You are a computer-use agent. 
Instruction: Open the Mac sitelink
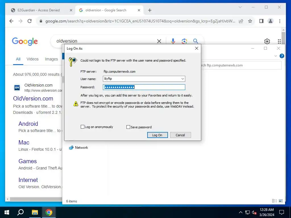click(24, 142)
